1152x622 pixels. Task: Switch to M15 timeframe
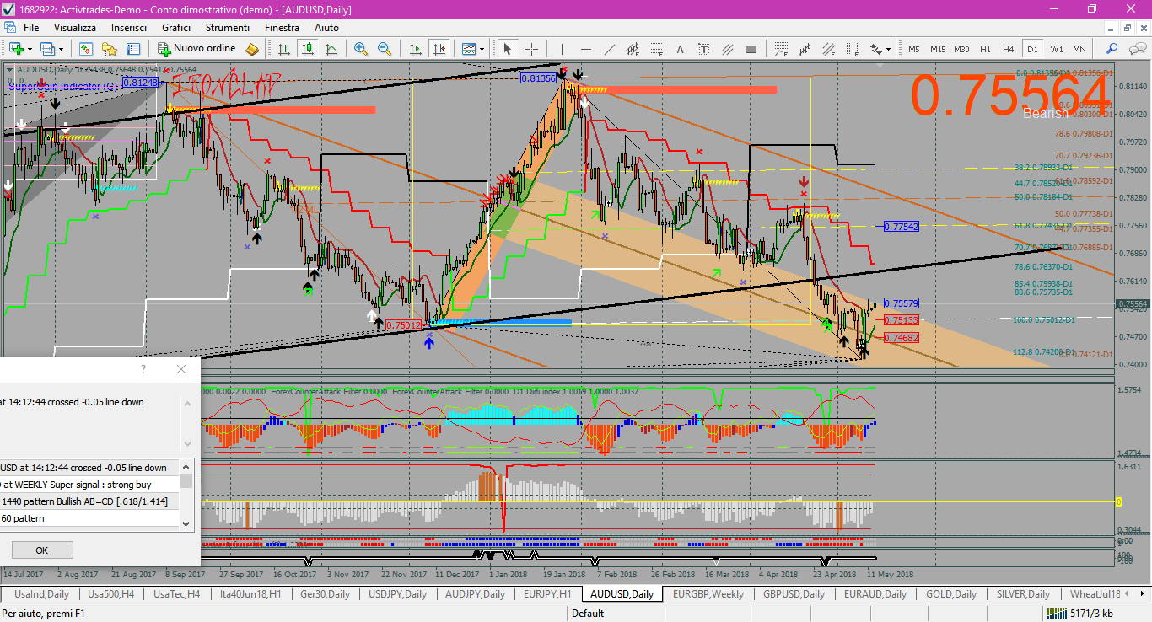coord(938,49)
